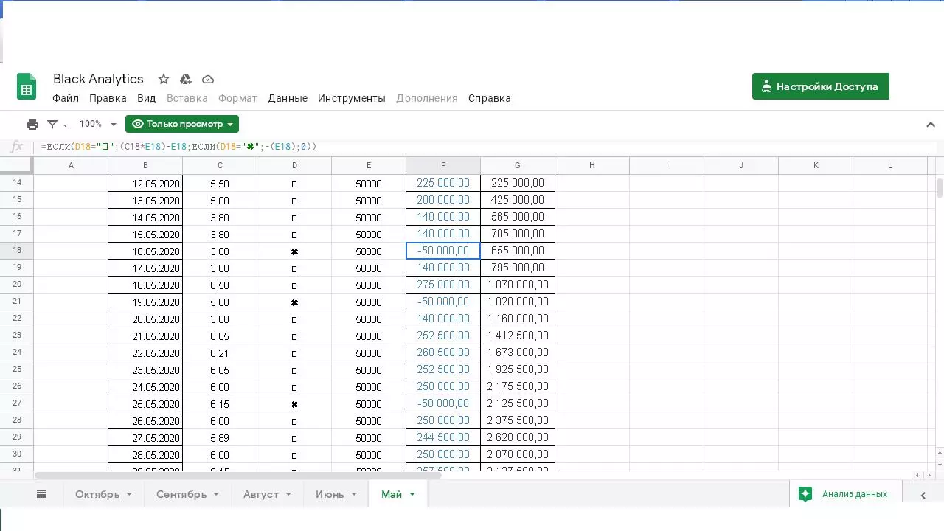Select row 18 header
944x531 pixels.
tap(17, 251)
